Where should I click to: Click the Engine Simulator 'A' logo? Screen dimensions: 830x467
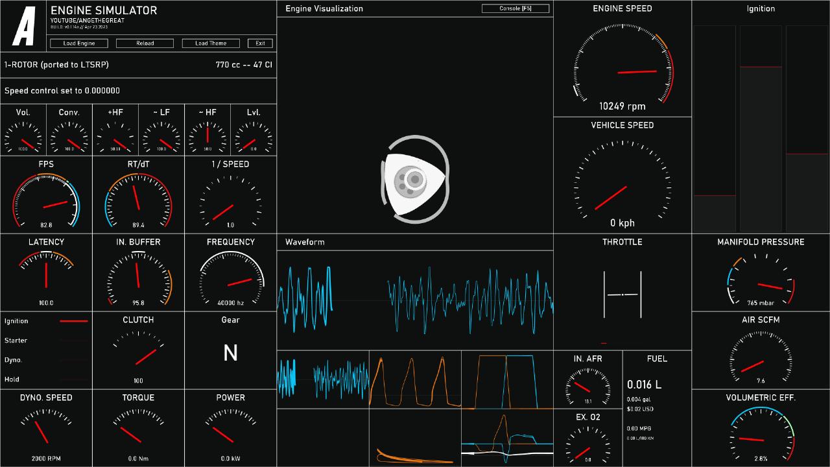(24, 26)
